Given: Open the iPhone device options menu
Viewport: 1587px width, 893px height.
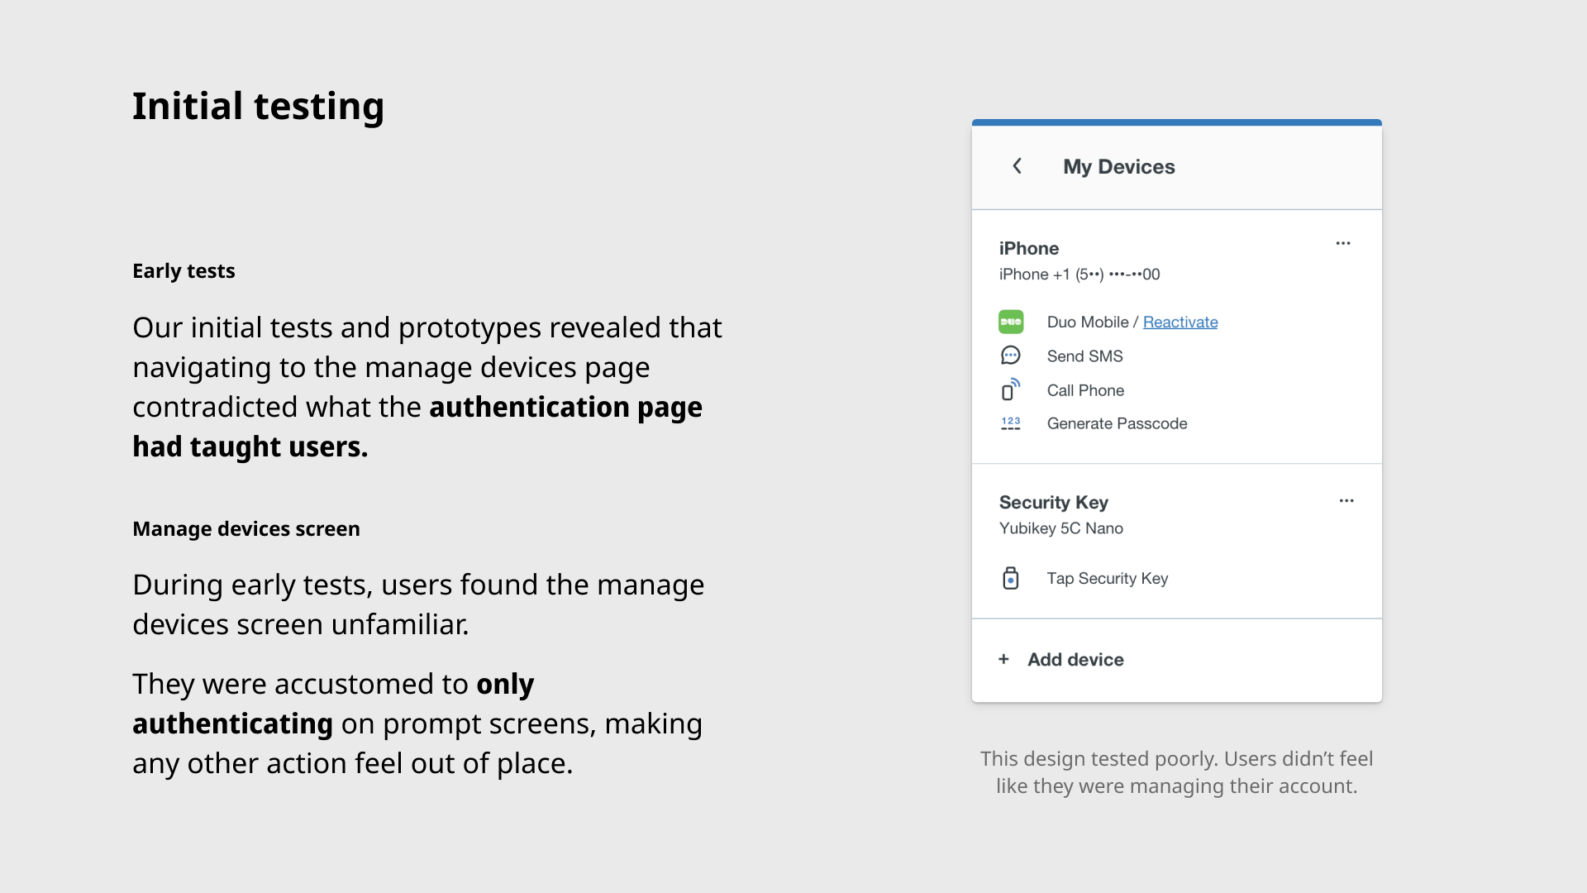Looking at the screenshot, I should 1343,243.
